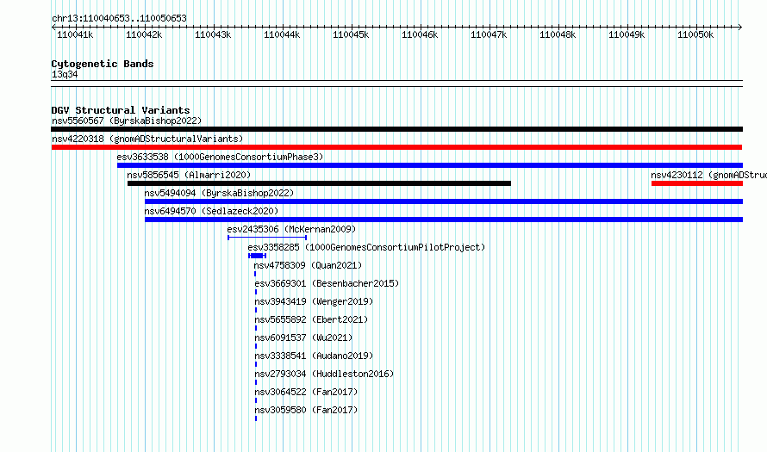Open nsv3064522 (Fan2017) label

click(306, 392)
